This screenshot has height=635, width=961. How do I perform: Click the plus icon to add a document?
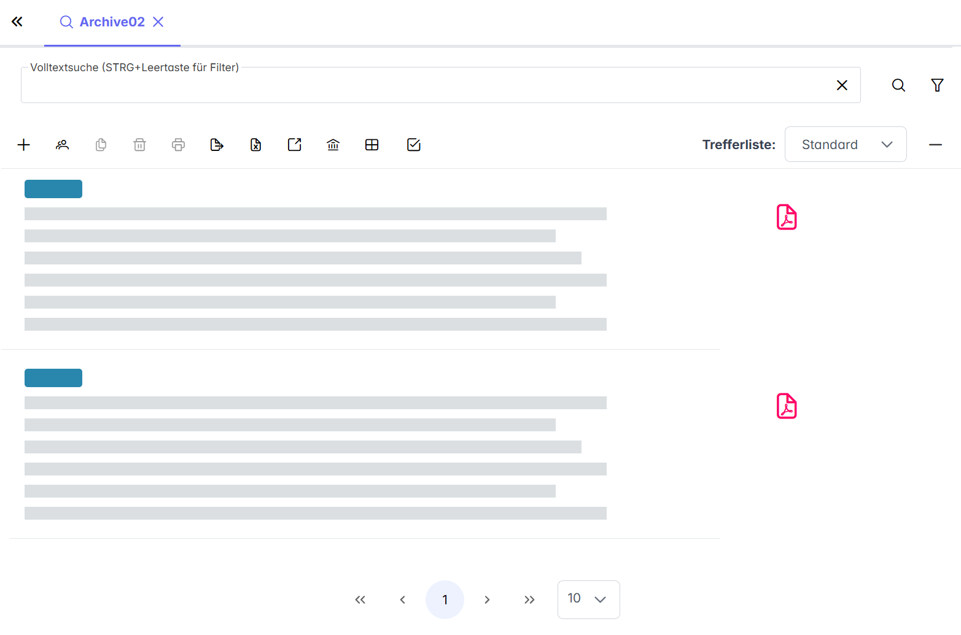tap(24, 145)
